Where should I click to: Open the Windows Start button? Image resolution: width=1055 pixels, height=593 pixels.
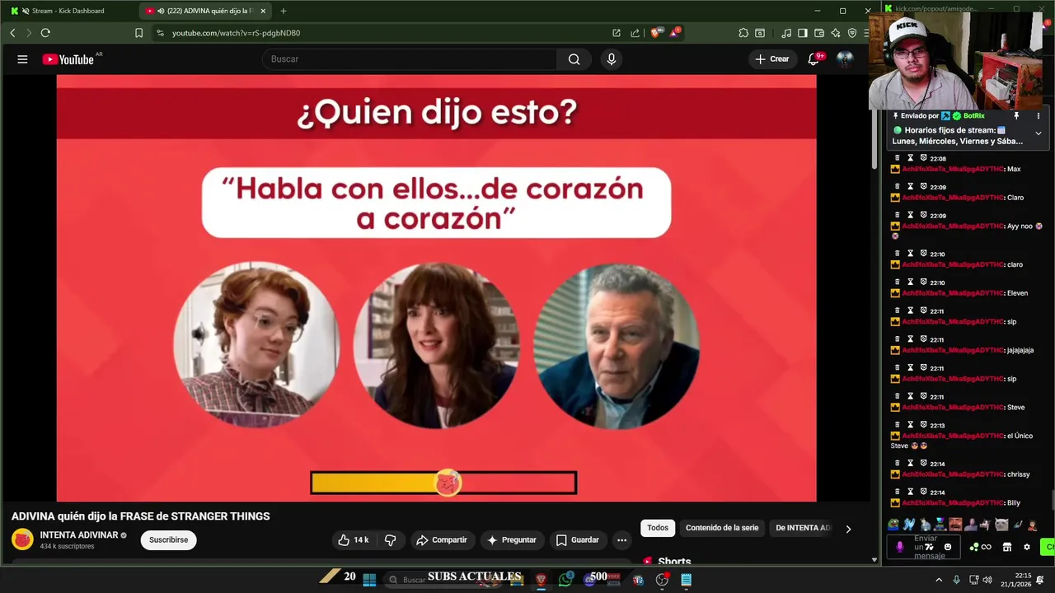[369, 580]
